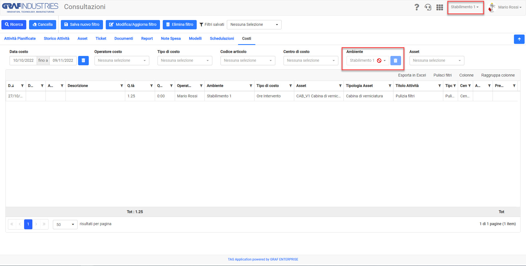Open filter icon on Tipologia Asset column
The height and width of the screenshot is (266, 526).
click(390, 86)
